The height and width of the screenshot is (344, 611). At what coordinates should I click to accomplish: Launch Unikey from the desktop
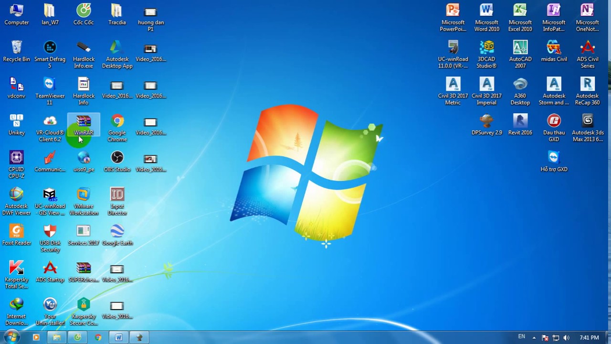click(16, 125)
